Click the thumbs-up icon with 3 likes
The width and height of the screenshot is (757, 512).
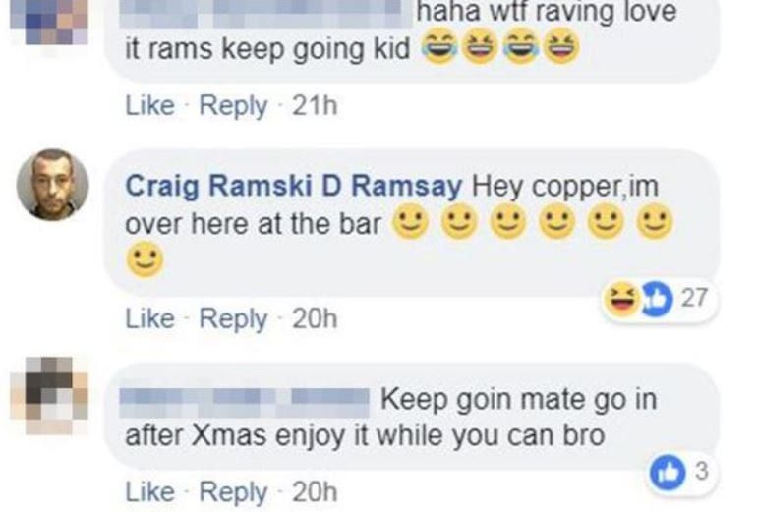(x=668, y=473)
